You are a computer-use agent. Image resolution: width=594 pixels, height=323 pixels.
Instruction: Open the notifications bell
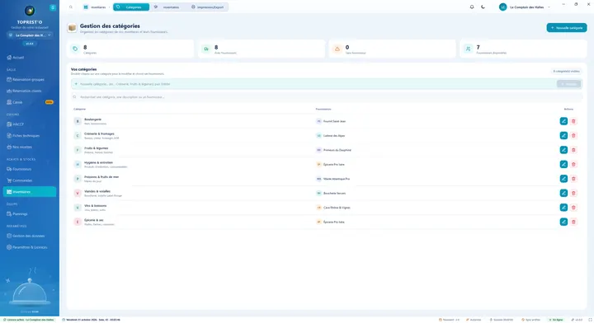tap(472, 7)
